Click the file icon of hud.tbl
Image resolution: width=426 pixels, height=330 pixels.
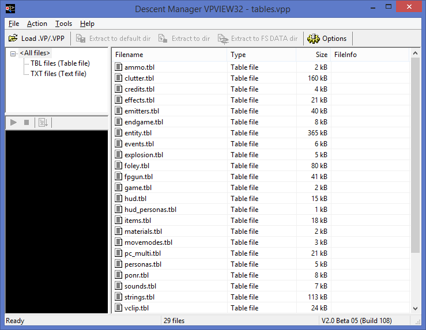click(x=118, y=198)
